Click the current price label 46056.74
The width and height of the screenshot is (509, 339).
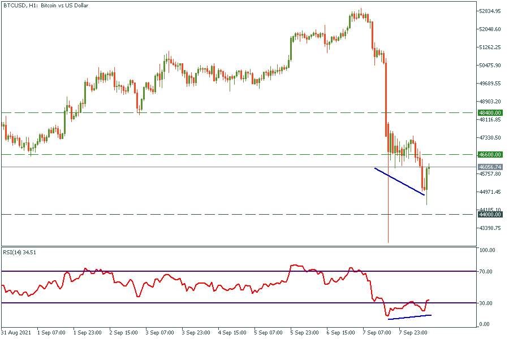coord(490,167)
